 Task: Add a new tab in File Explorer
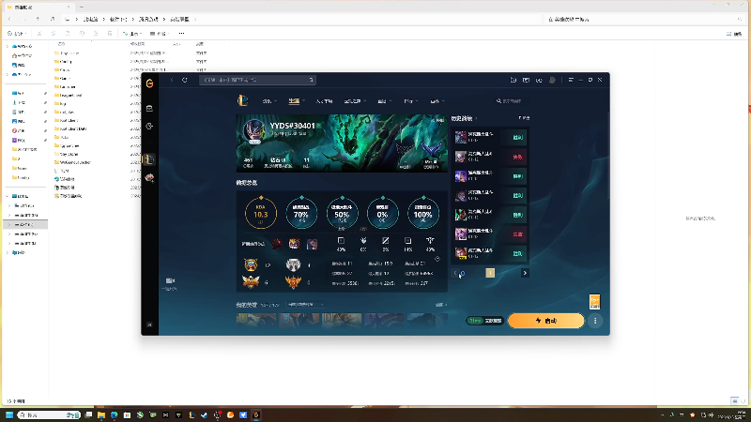click(x=82, y=7)
